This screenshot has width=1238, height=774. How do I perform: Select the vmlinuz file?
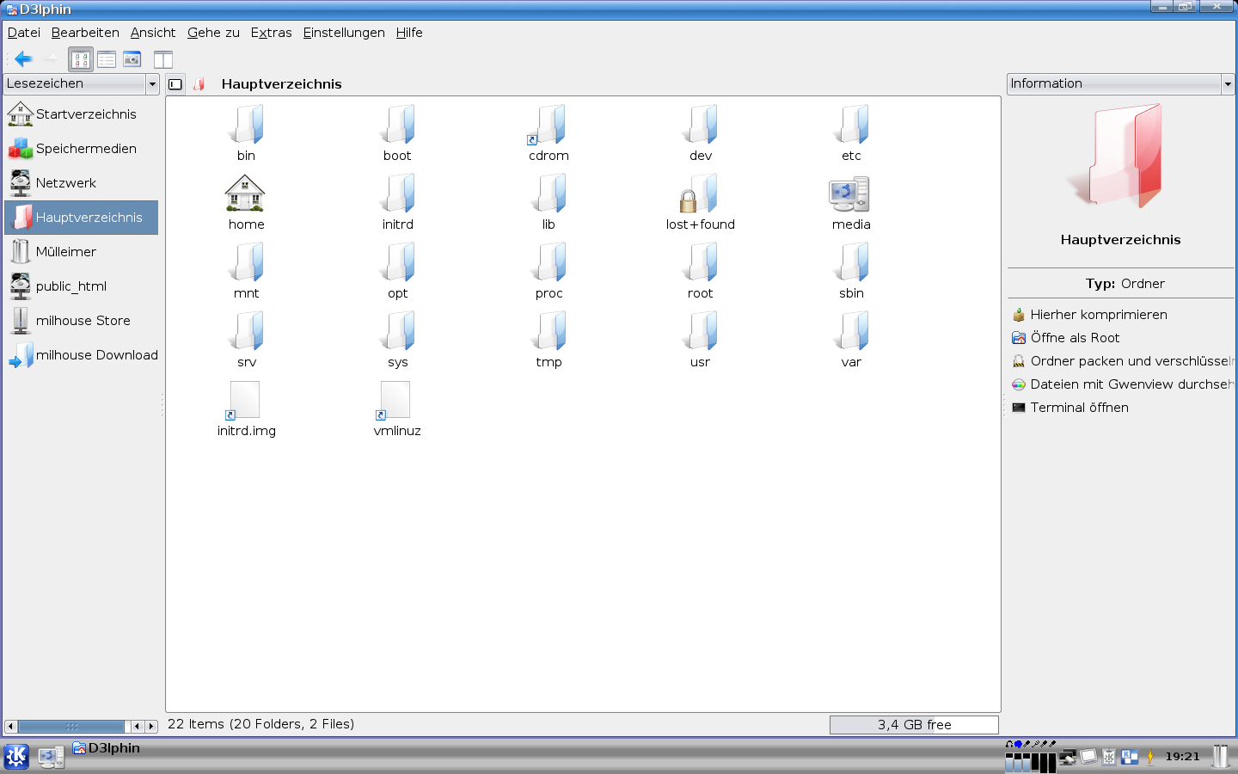pyautogui.click(x=396, y=402)
